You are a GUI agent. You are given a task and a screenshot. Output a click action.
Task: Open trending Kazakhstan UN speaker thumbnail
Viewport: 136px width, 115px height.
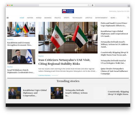[15, 93]
